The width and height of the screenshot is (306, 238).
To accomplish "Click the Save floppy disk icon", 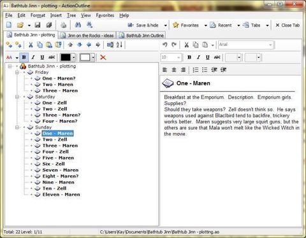I will click(x=38, y=25).
